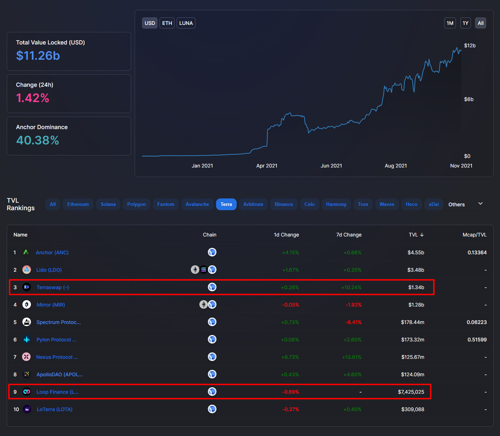Click the TVL sort arrow icon
500x436 pixels.
click(x=422, y=235)
